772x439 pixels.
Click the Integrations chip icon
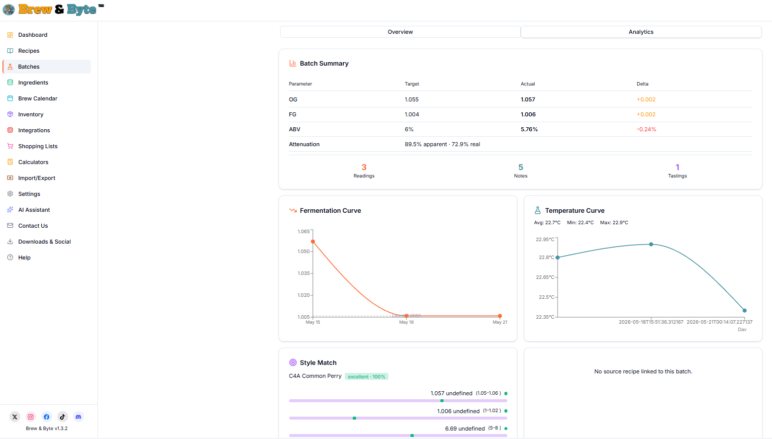(10, 130)
